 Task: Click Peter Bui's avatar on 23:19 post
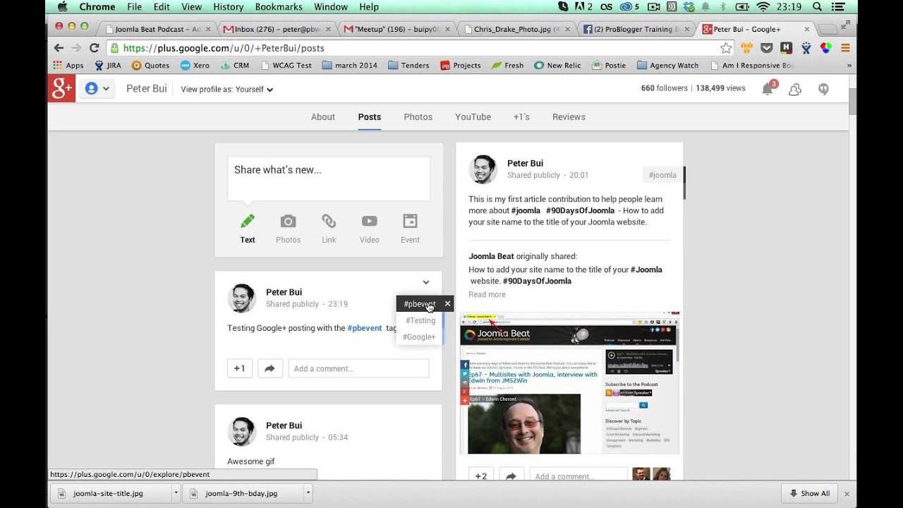coord(242,298)
